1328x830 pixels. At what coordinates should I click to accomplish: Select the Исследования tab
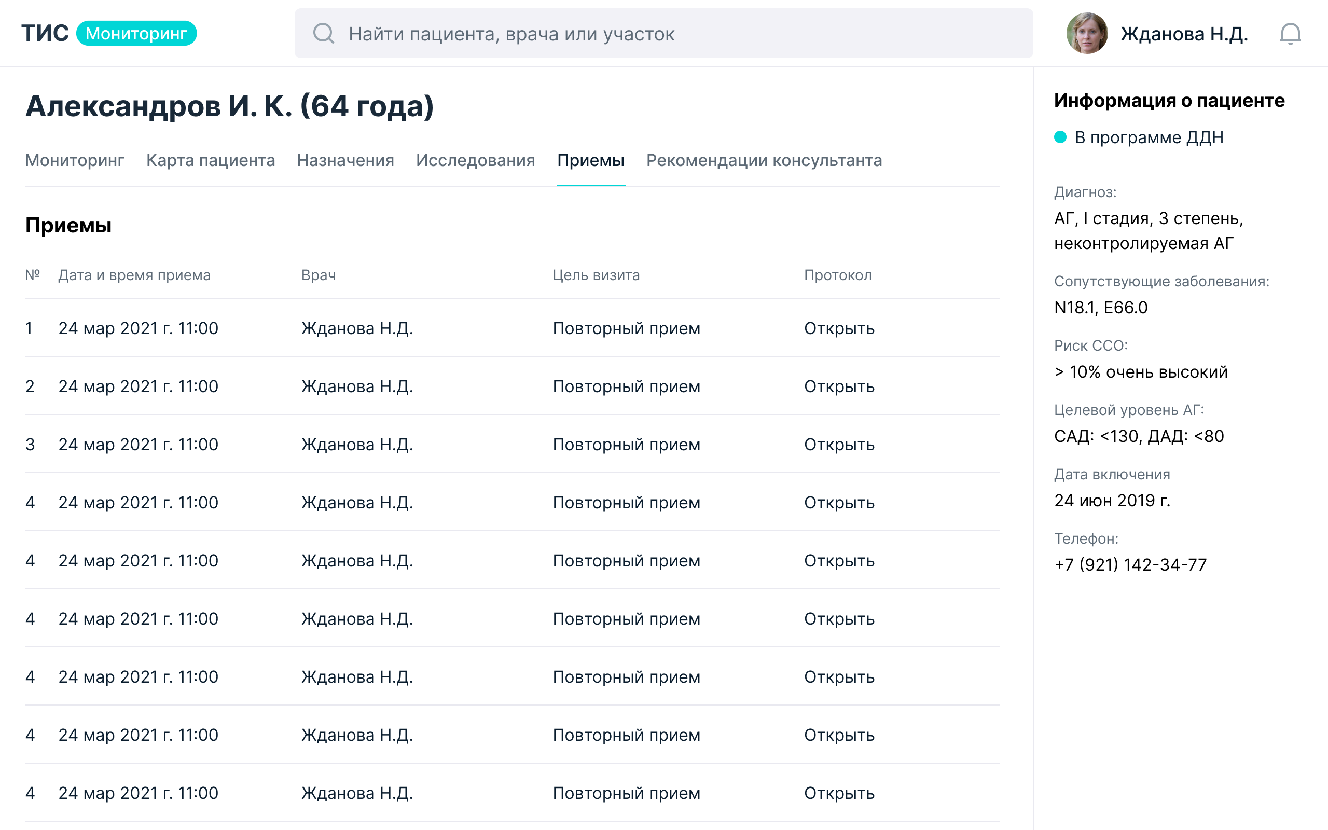[475, 160]
